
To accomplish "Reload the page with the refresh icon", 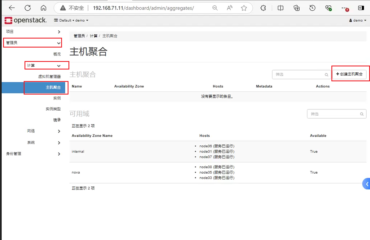I will click(28, 8).
